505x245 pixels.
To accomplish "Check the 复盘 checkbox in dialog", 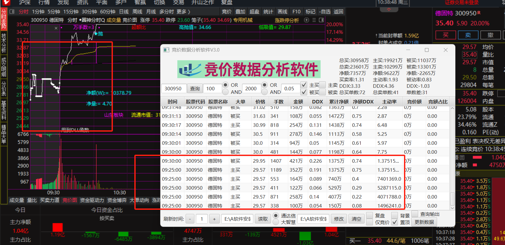I will click(x=369, y=215).
